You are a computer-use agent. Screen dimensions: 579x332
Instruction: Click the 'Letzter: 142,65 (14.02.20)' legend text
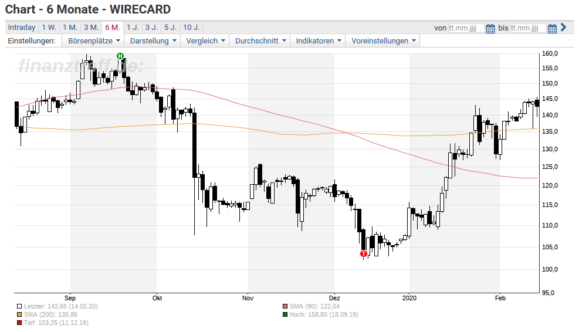(x=61, y=306)
